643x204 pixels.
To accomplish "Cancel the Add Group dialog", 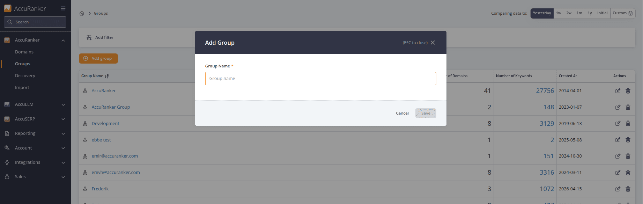I will click(x=402, y=113).
